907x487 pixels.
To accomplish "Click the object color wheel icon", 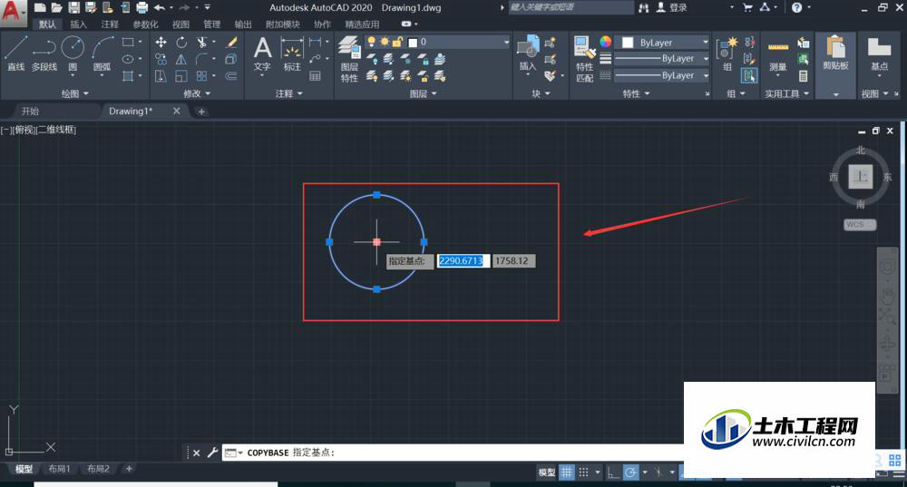I will [x=605, y=42].
